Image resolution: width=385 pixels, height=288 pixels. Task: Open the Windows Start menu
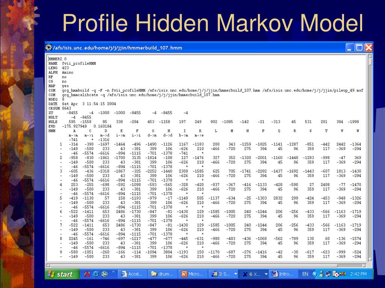(62, 274)
